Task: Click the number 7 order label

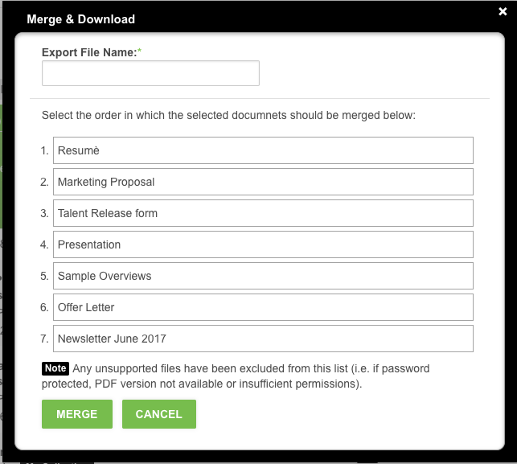Action: pos(44,339)
